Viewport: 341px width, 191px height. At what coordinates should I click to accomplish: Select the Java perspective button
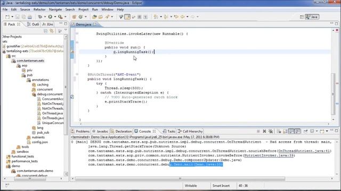point(312,17)
